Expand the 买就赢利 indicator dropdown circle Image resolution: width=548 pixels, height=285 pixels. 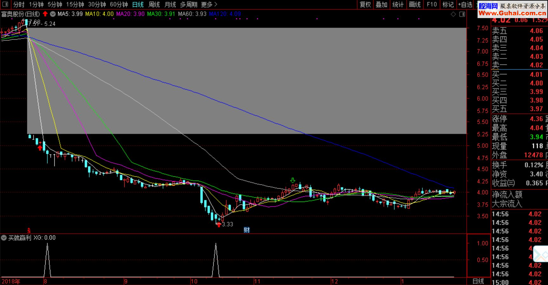click(4, 238)
